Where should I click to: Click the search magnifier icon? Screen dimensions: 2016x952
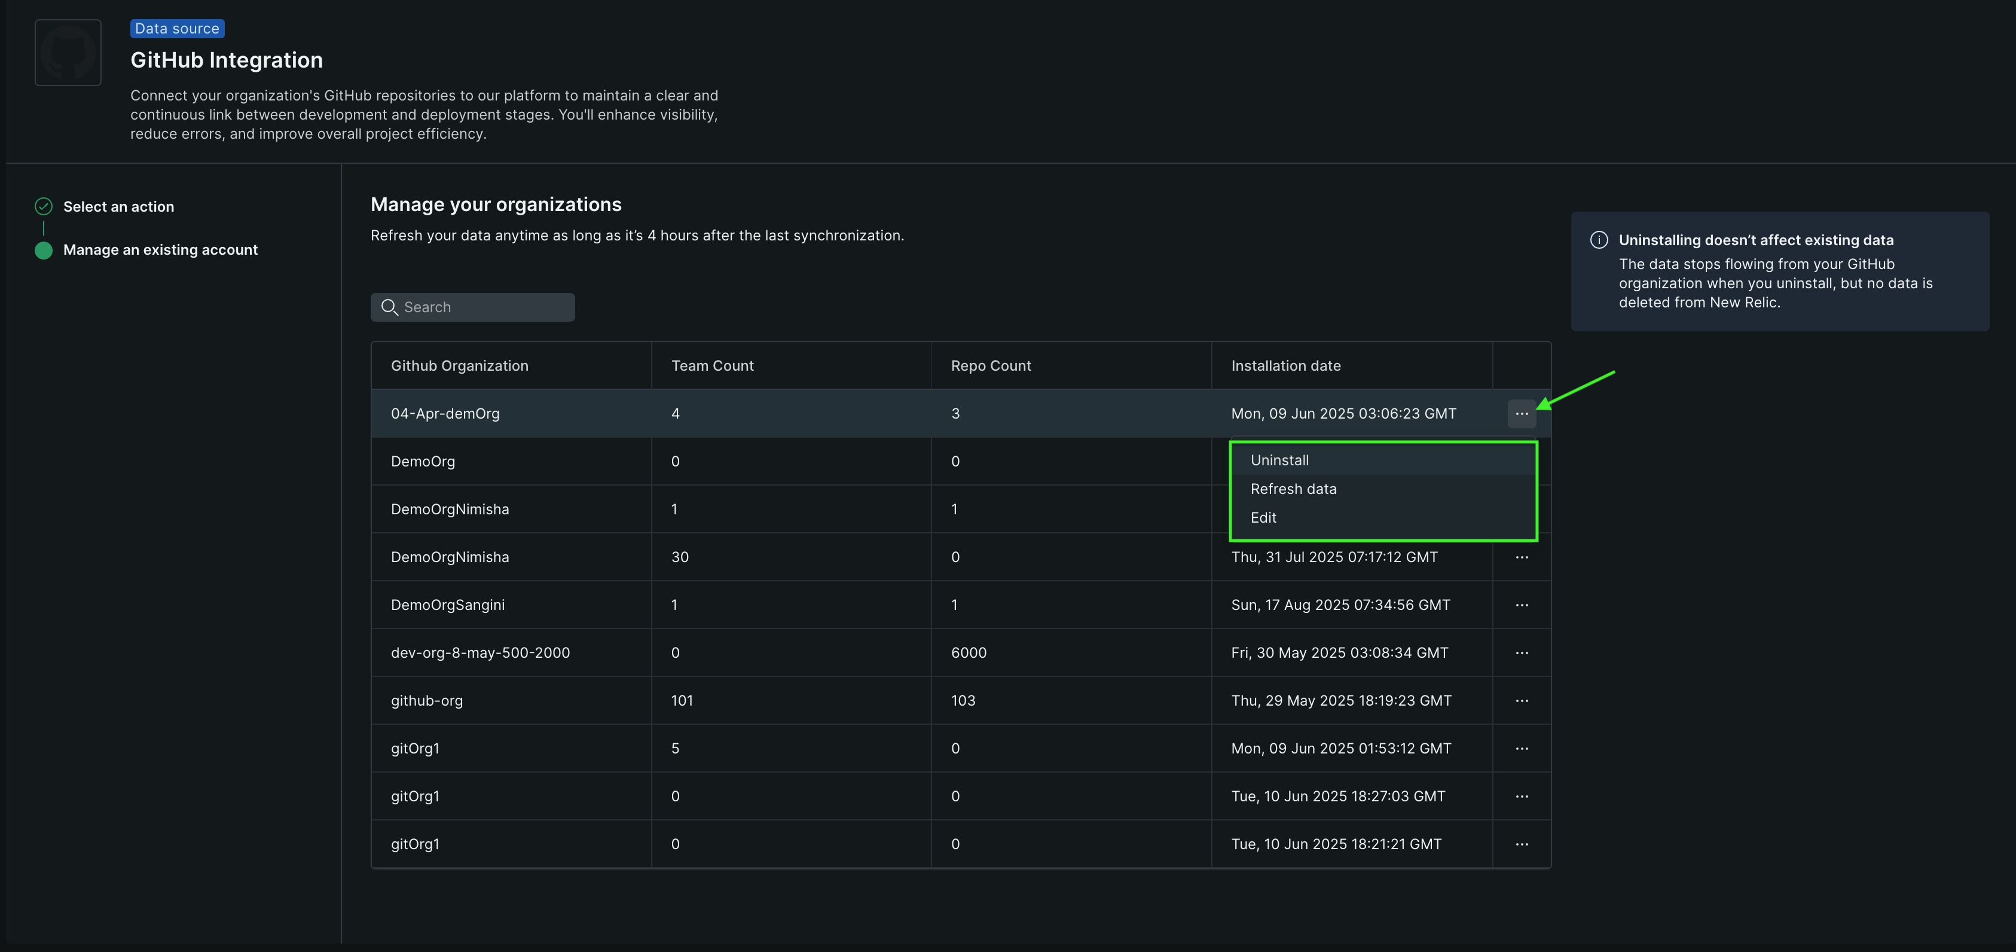(390, 308)
